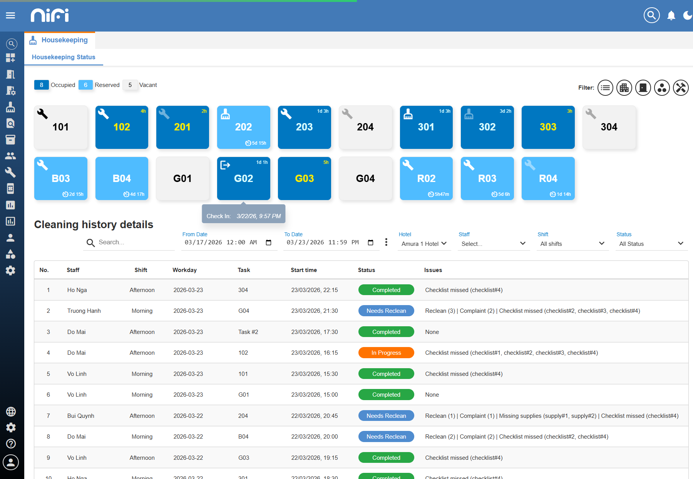Viewport: 693px width, 479px height.
Task: Click the Search input field
Action: pos(129,242)
